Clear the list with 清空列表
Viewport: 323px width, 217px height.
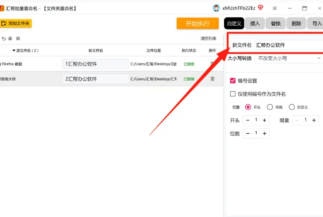tap(208, 39)
